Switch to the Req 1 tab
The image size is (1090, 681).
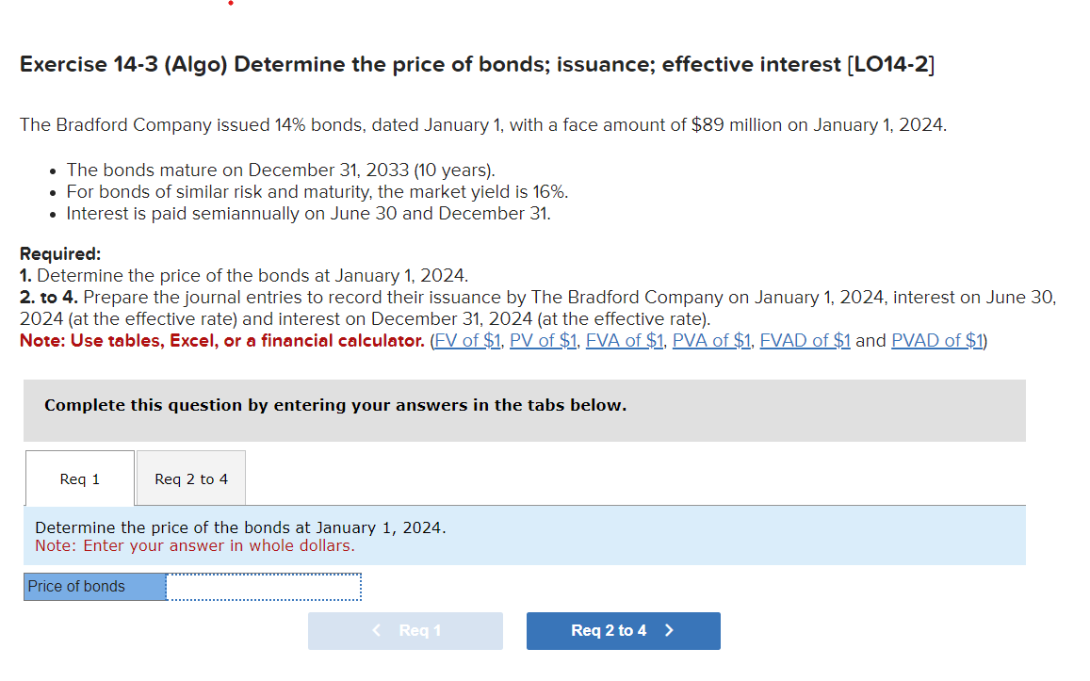point(79,478)
